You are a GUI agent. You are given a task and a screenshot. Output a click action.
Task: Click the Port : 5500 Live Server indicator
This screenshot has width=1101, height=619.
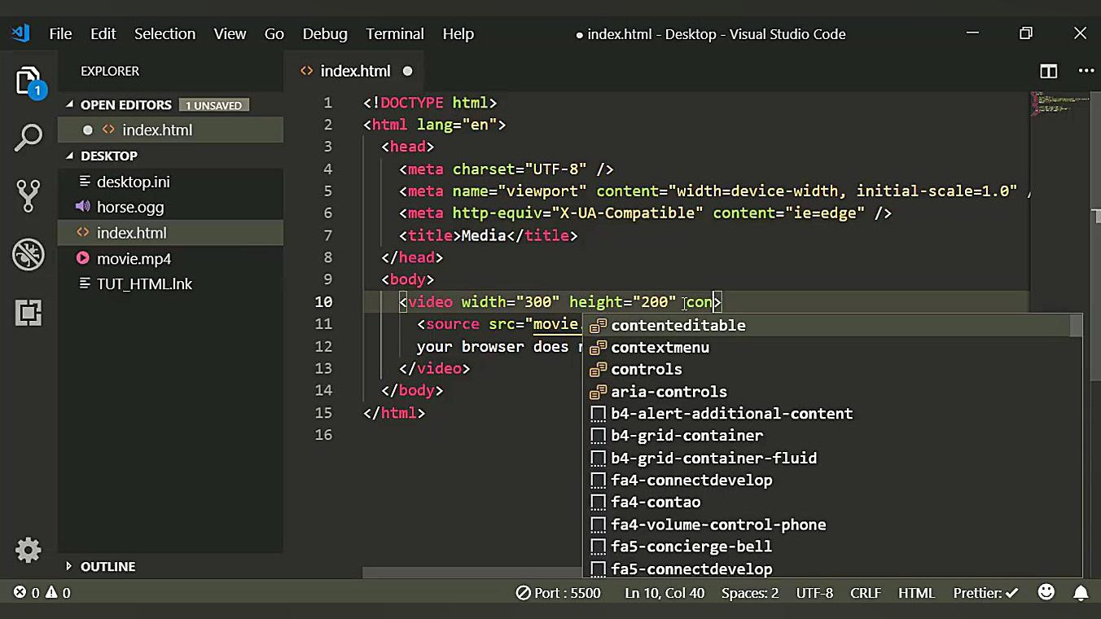click(559, 593)
